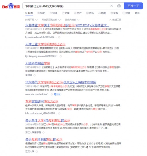The height and width of the screenshot is (156, 147).
Task: Click round icon after kjc.tiangong.edu.cn URL
Action: click(61, 56)
